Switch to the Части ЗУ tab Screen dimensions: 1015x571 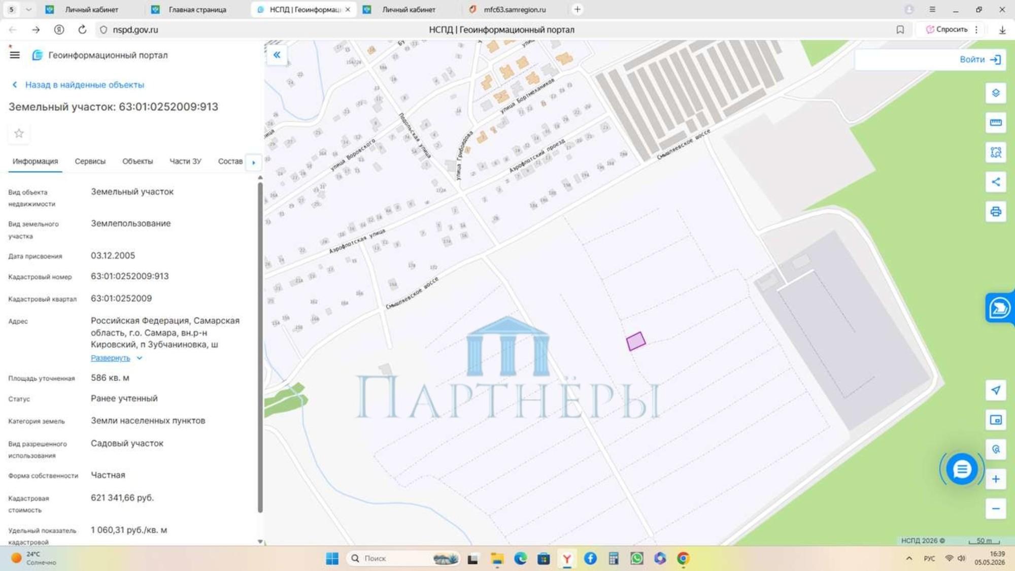185,161
